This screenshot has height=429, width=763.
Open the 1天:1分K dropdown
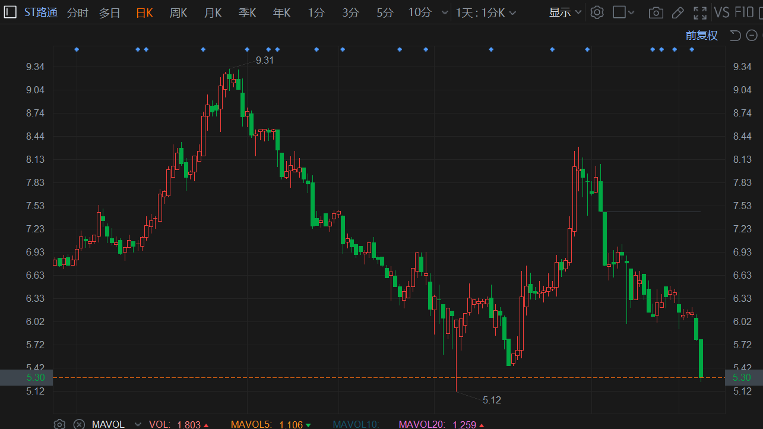(x=486, y=12)
